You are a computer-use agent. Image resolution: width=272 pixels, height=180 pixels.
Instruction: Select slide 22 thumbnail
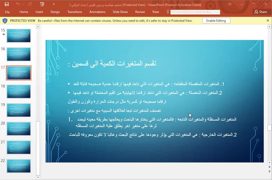coord(19,166)
